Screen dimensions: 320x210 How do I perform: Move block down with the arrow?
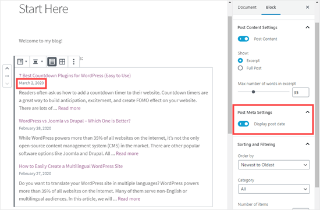click(7, 84)
